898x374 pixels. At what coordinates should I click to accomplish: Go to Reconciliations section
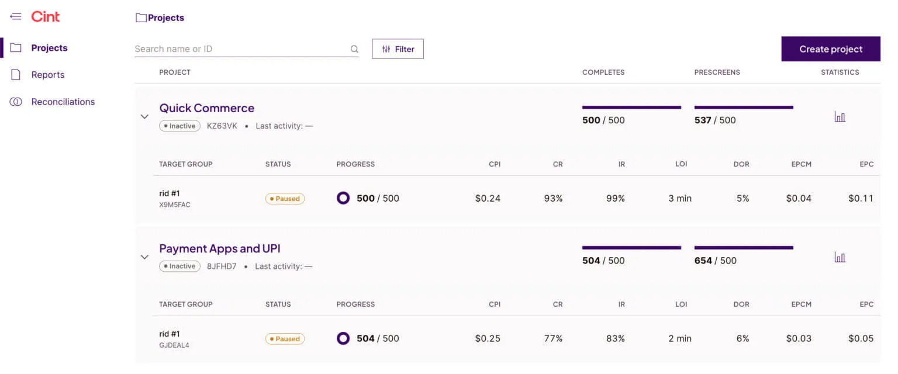(x=63, y=102)
